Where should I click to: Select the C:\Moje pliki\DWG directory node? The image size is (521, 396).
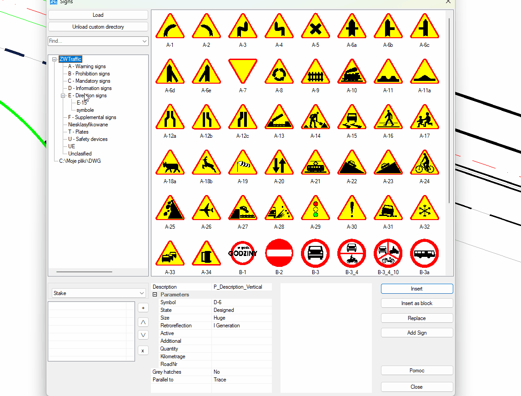pyautogui.click(x=80, y=161)
